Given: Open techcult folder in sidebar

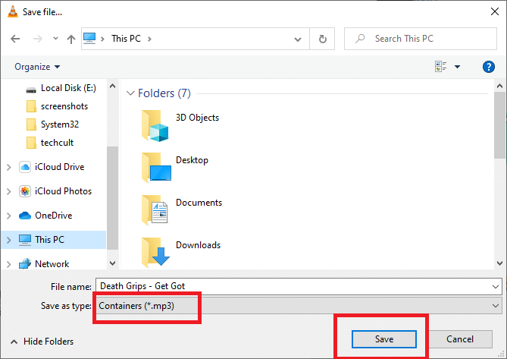Looking at the screenshot, I should (58, 143).
